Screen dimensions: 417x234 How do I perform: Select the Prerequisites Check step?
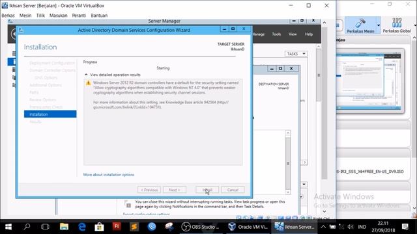[46, 107]
